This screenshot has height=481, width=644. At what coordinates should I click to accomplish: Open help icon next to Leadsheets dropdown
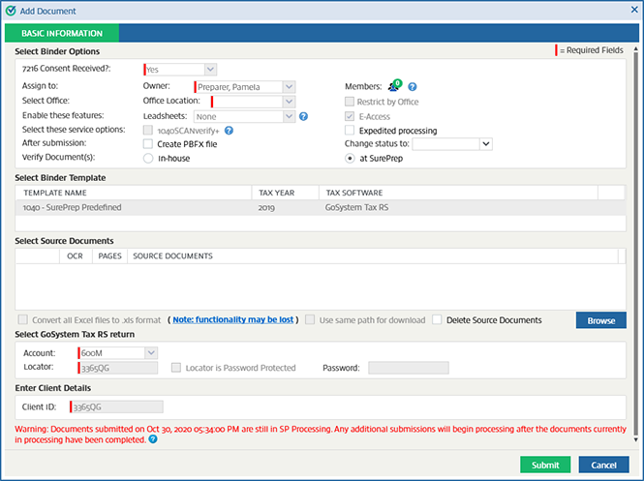pos(303,116)
